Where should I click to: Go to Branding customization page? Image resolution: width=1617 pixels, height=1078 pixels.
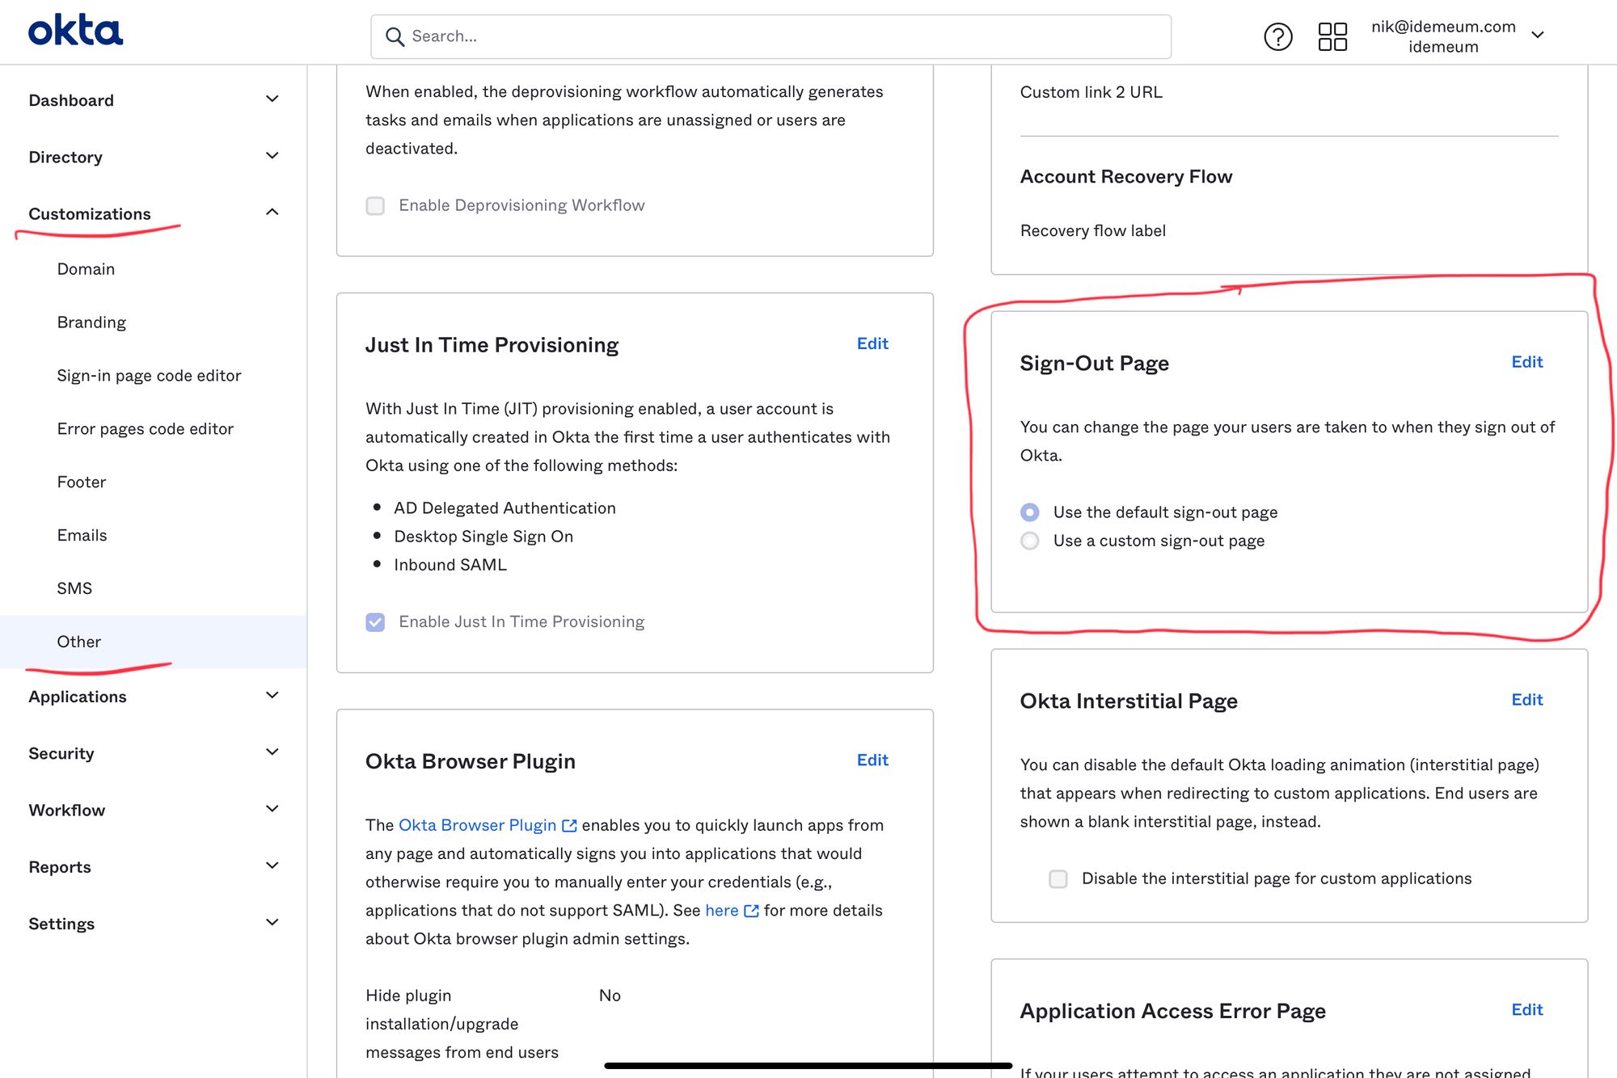pyautogui.click(x=91, y=322)
